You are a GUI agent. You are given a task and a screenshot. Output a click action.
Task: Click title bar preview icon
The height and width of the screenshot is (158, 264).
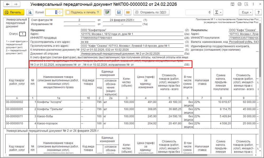[x=246, y=4]
